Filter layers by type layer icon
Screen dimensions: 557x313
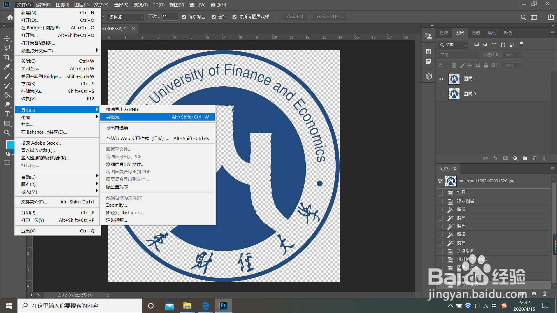tap(494, 45)
